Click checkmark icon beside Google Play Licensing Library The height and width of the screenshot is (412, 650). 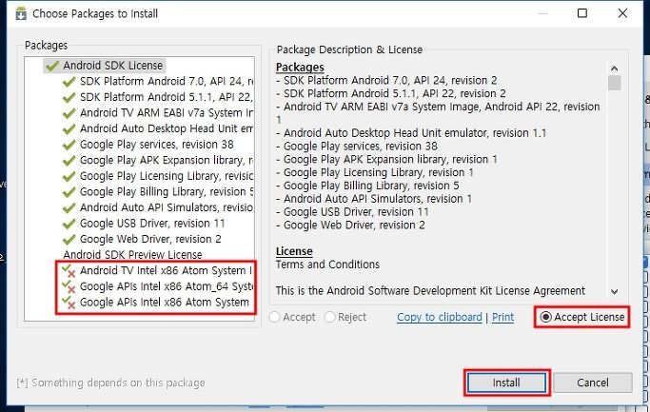coord(69,176)
